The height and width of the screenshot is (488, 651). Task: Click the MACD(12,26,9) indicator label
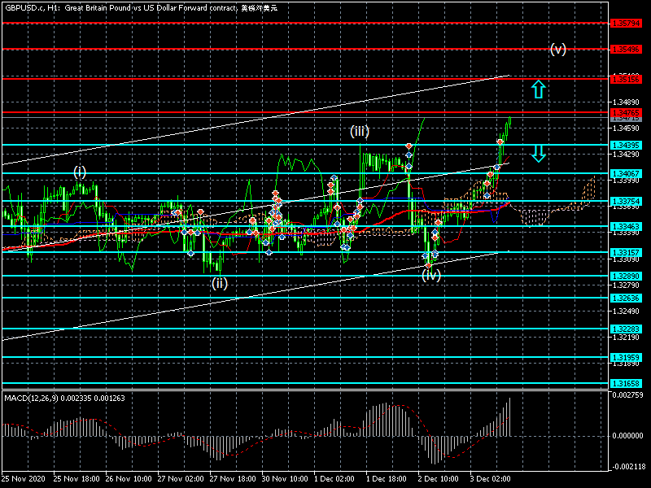coord(64,399)
